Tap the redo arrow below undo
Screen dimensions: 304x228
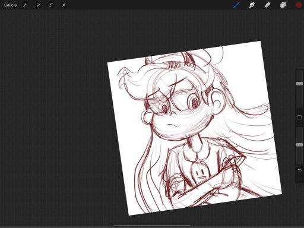pos(299,179)
